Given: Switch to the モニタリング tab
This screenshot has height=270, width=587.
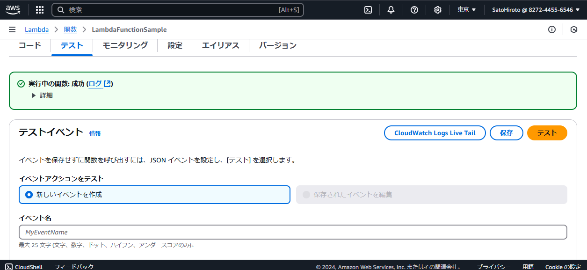Looking at the screenshot, I should 124,45.
